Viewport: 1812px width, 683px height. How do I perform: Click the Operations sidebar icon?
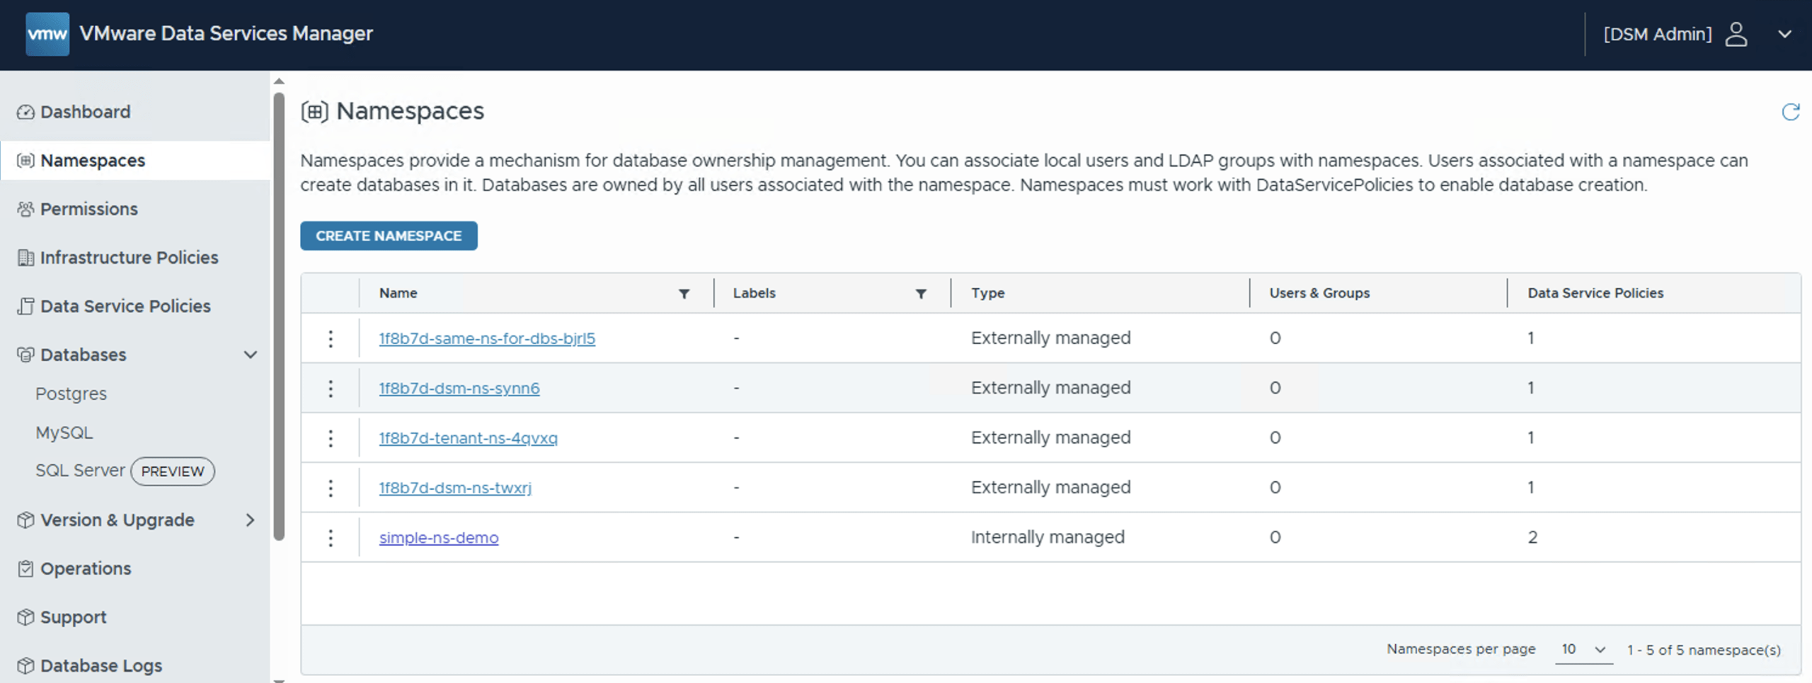[25, 568]
